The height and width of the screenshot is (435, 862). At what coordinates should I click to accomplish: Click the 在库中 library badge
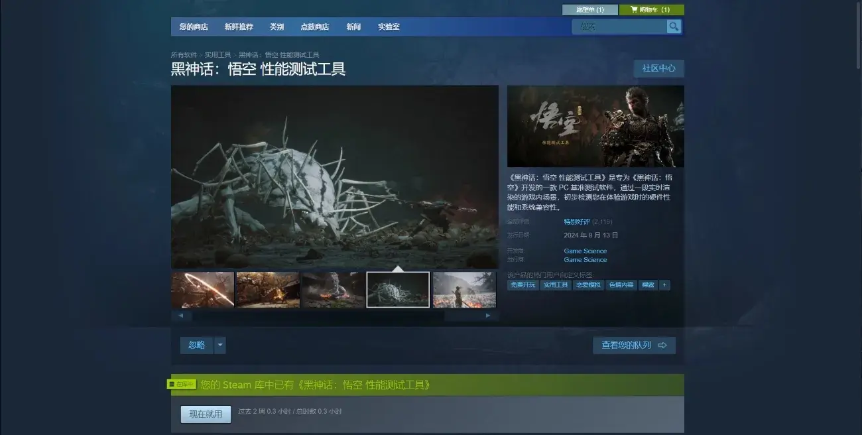[181, 385]
